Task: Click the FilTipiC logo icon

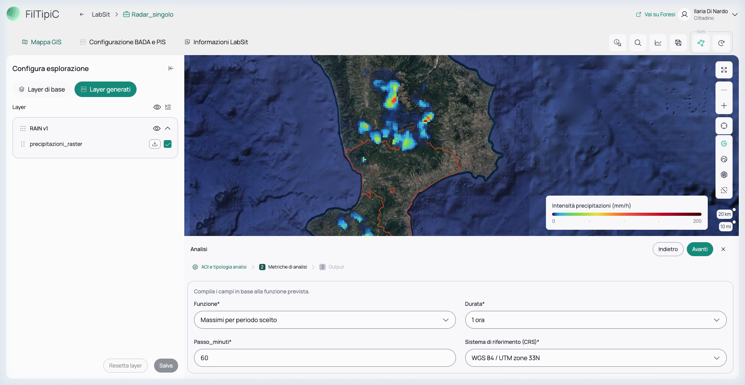Action: point(13,14)
